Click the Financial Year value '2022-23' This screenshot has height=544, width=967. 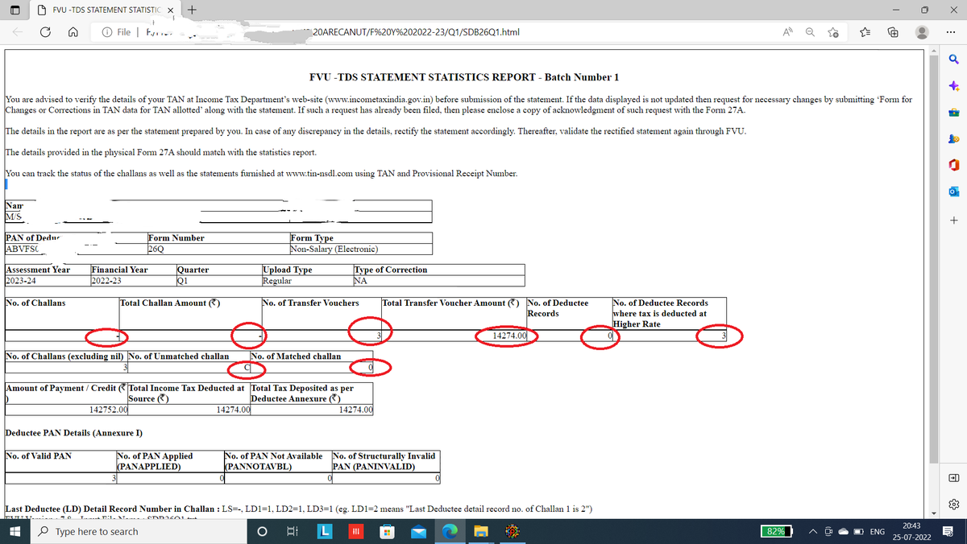(x=107, y=281)
